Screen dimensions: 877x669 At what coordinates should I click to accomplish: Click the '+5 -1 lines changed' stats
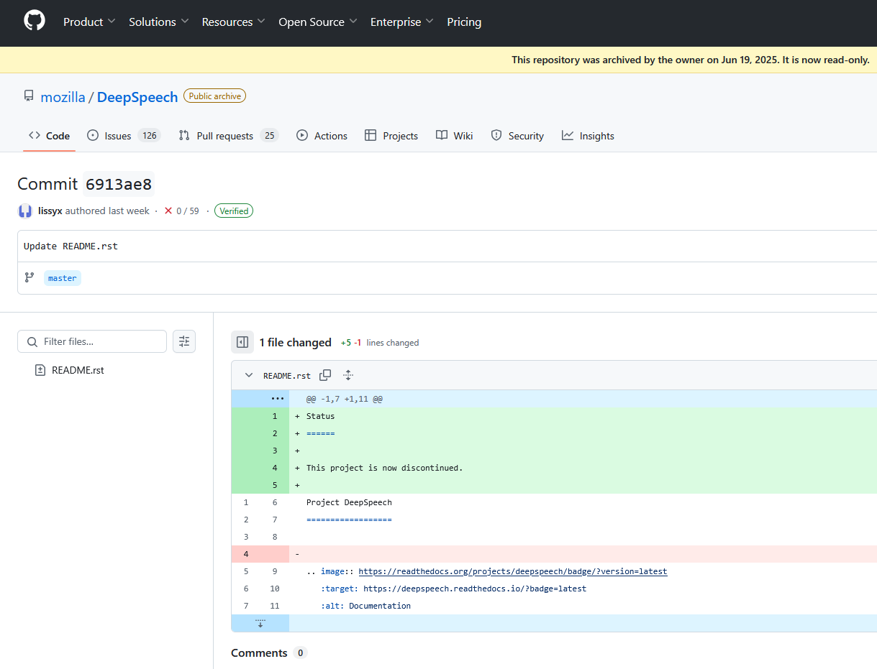[380, 343]
